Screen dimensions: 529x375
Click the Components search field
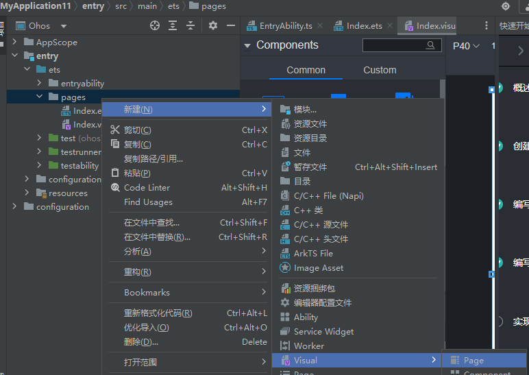[402, 45]
